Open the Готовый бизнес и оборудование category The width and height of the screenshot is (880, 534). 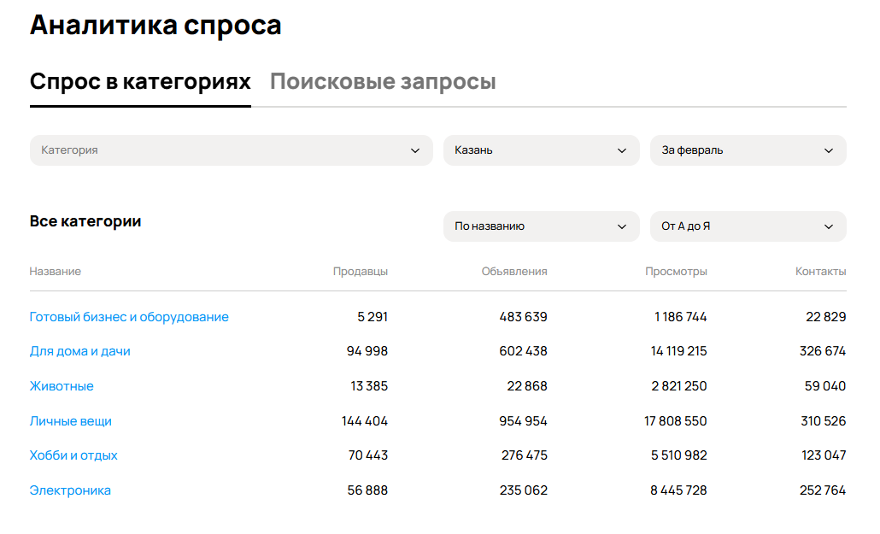click(129, 316)
